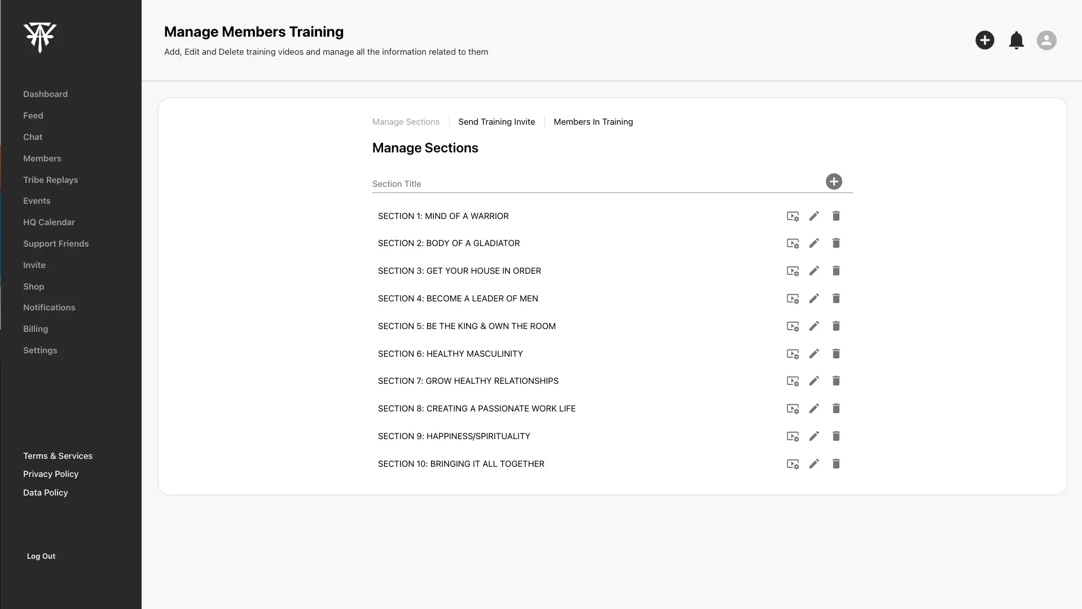
Task: Open video settings for Section 2: Body of a Gladiator
Action: pyautogui.click(x=793, y=243)
